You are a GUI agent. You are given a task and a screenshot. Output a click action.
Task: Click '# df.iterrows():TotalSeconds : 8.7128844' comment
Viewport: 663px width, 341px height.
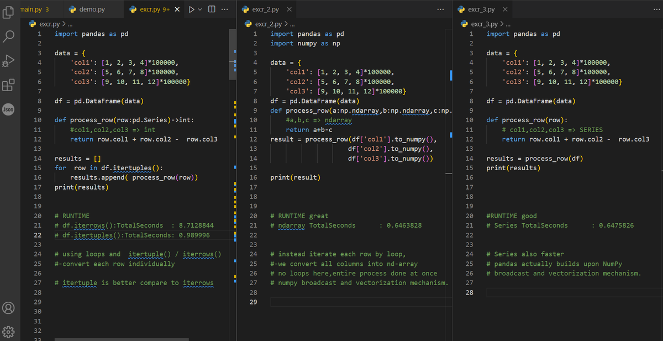(x=134, y=225)
